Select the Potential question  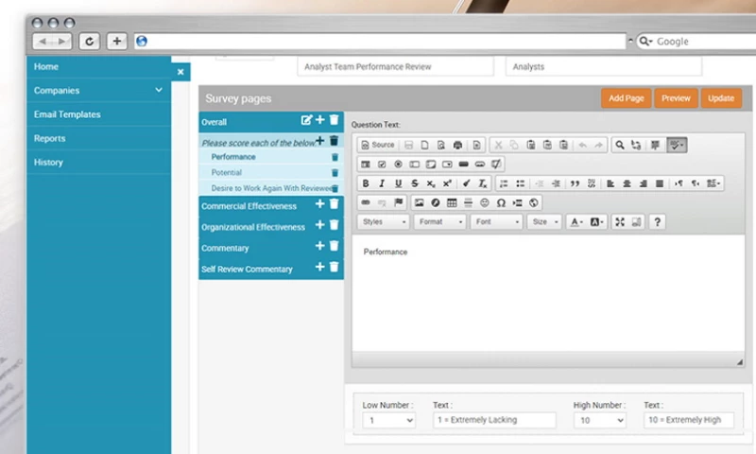[226, 173]
